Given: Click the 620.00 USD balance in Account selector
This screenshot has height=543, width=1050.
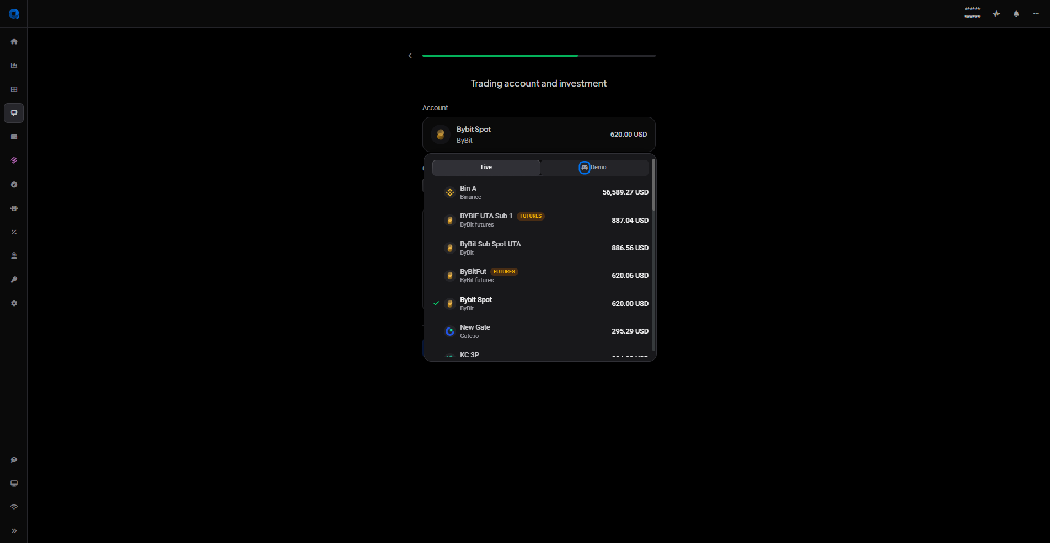Looking at the screenshot, I should [x=629, y=135].
